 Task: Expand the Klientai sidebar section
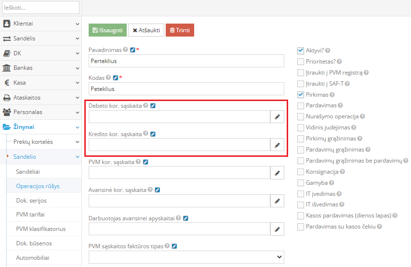40,24
